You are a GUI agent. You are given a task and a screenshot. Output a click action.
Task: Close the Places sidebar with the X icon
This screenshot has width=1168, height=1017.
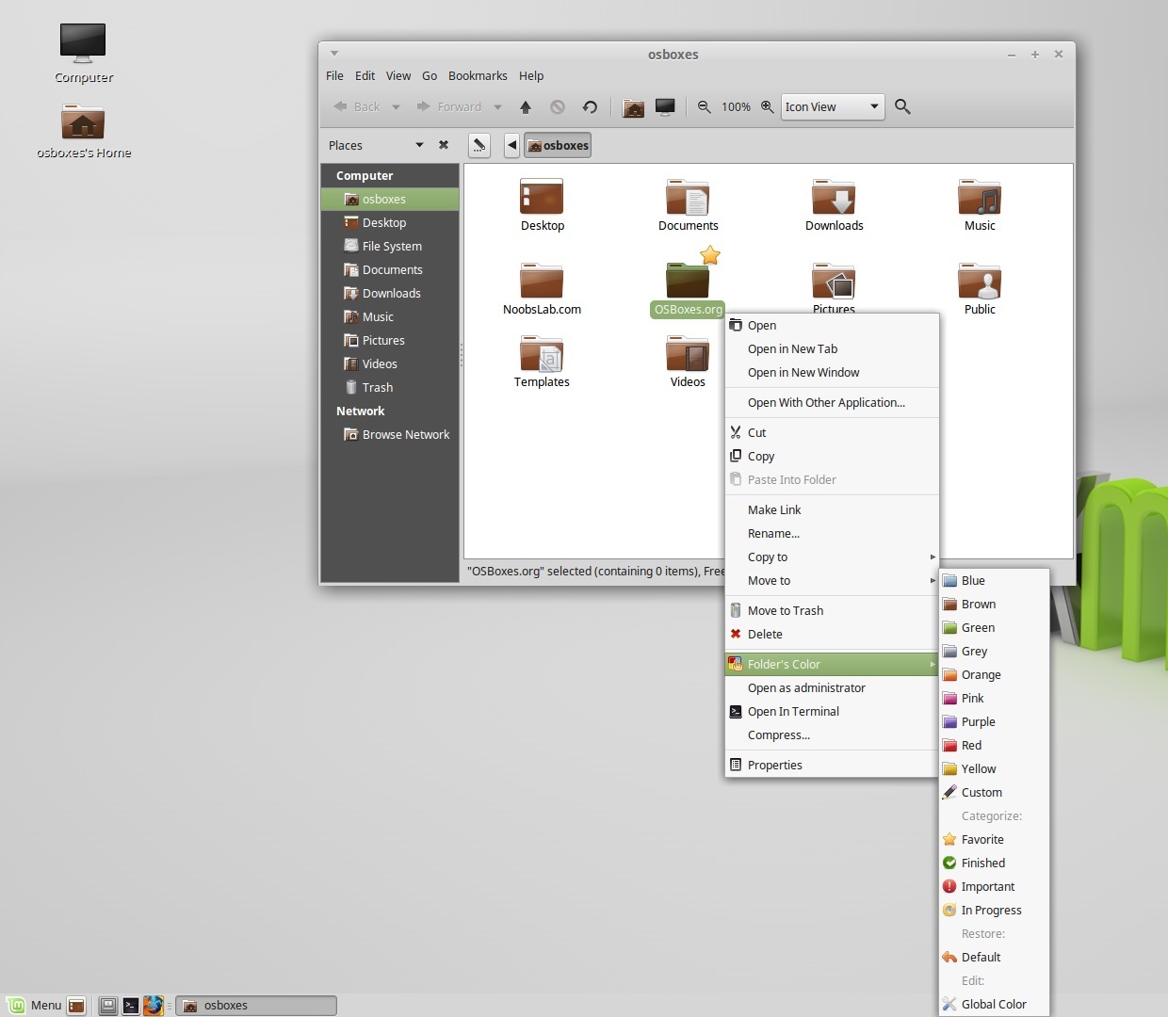point(444,145)
